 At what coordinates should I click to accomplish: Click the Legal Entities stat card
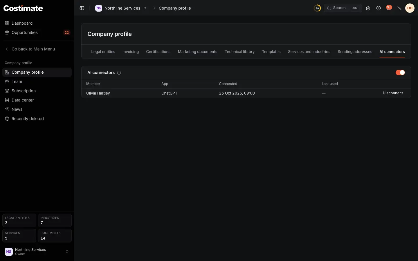click(x=19, y=220)
